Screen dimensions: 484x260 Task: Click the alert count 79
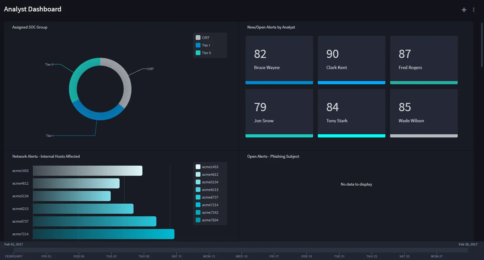pyautogui.click(x=260, y=107)
